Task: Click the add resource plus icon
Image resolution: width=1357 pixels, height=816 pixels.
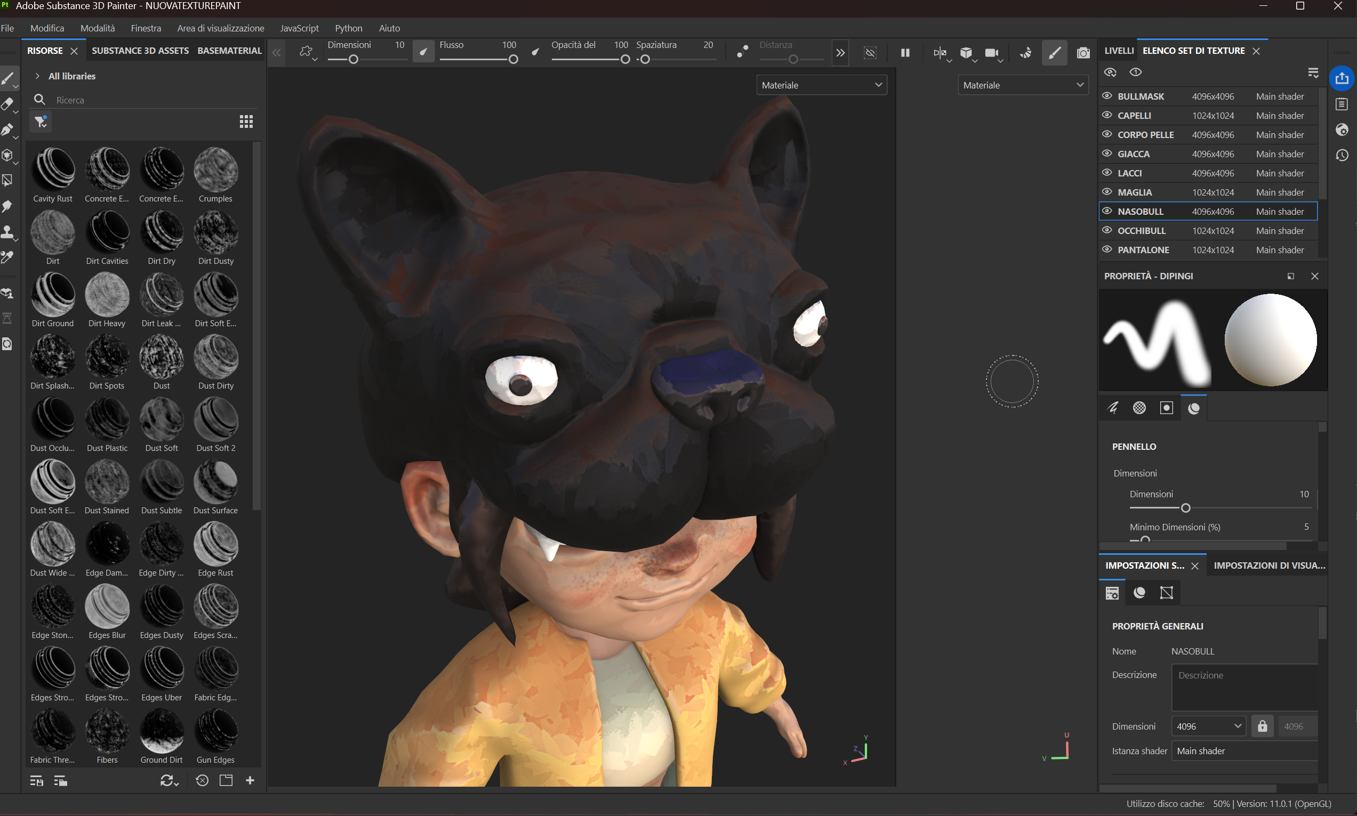Action: [x=250, y=780]
